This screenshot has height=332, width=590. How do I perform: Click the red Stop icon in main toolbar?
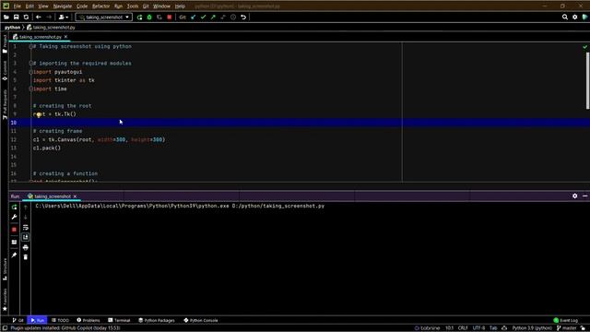click(x=170, y=17)
